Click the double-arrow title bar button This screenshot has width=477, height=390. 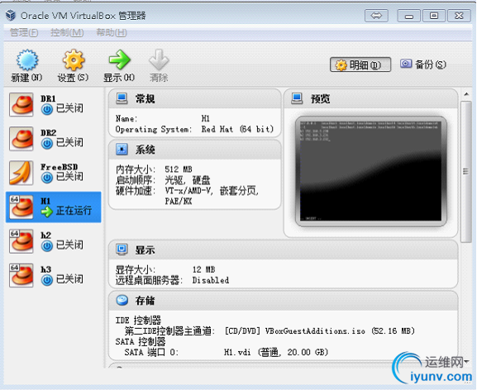pos(376,16)
